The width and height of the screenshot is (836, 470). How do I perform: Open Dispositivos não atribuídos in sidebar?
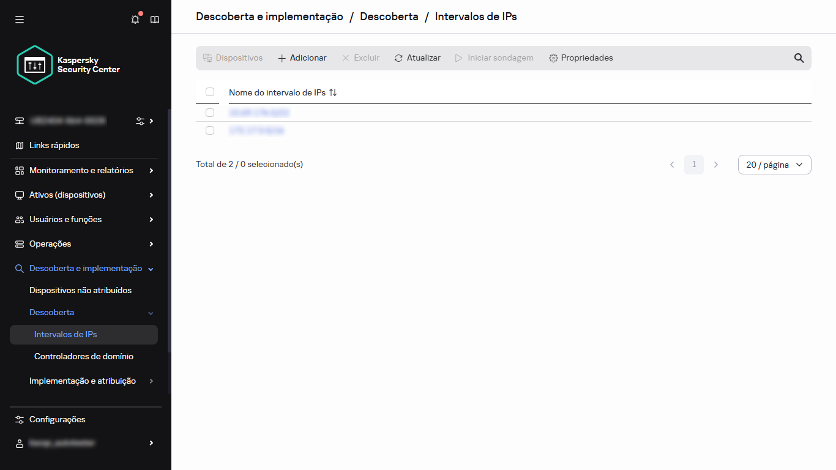[80, 291]
